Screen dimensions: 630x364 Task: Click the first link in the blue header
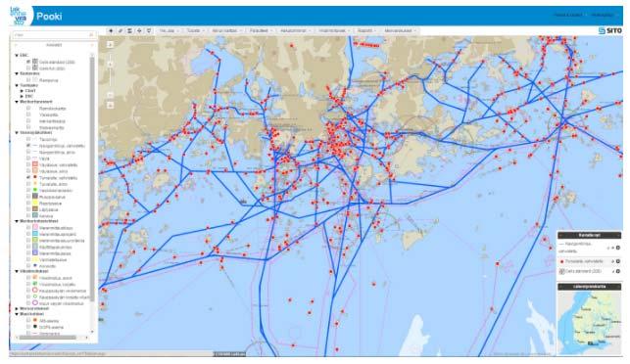click(567, 15)
